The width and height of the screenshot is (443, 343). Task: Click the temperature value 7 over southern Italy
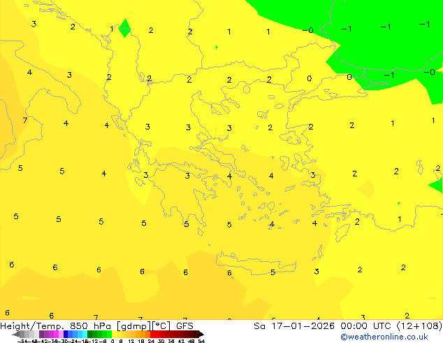(x=25, y=120)
